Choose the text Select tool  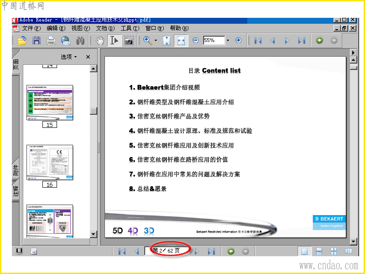click(x=114, y=41)
